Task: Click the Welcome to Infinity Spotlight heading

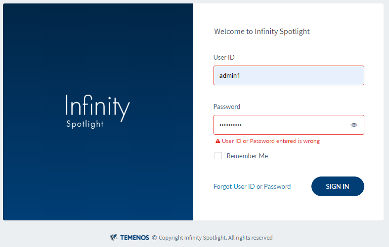Action: 262,32
